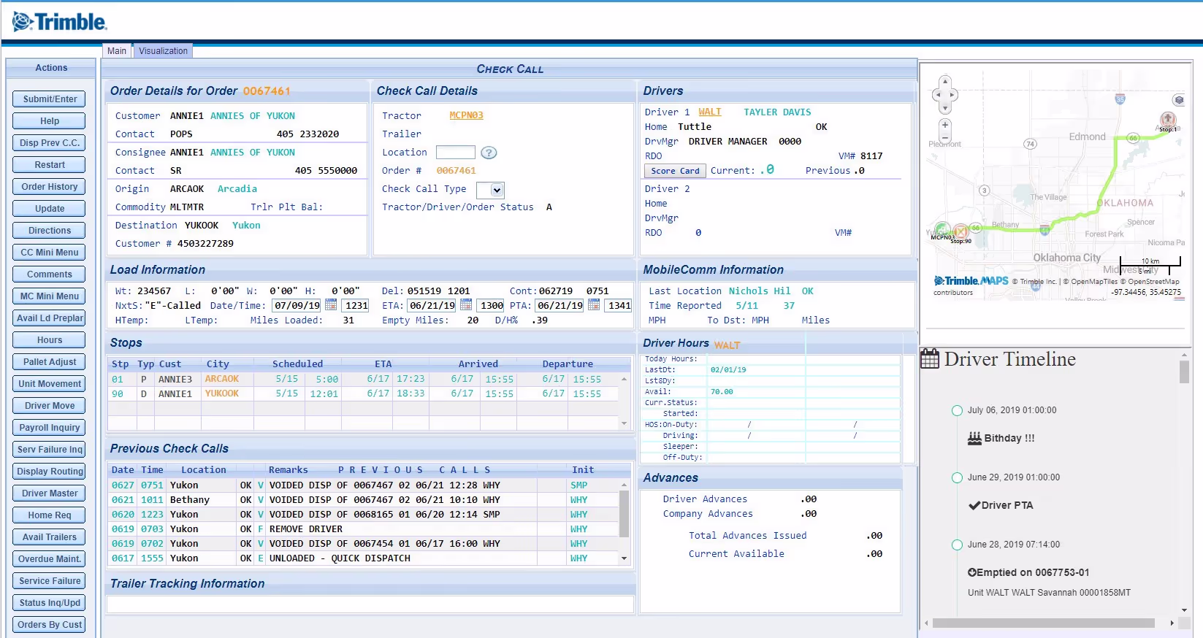The width and height of the screenshot is (1203, 638).
Task: Open the map layers icon
Action: [x=1179, y=100]
